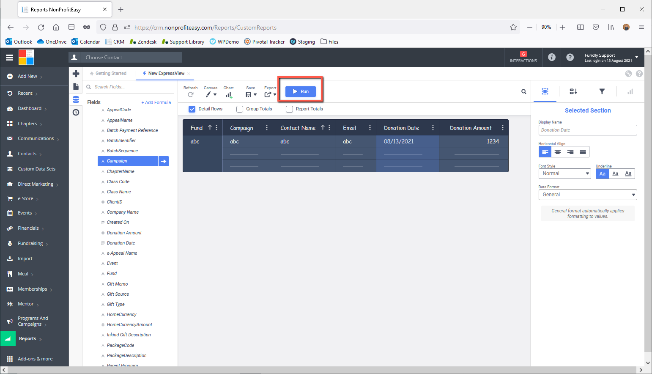Switch to the Getting Started tab
This screenshot has height=374, width=652.
[108, 73]
